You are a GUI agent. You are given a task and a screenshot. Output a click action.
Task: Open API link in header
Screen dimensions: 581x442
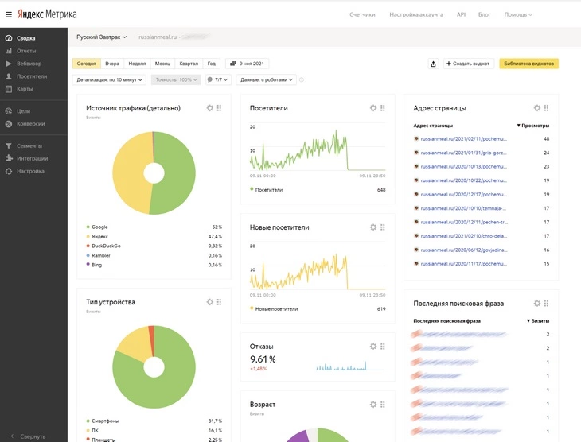(461, 14)
